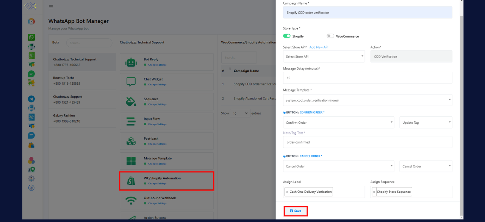Viewport: 485px width, 222px height.
Task: Select the Chatbotzzz Support bot
Action: pyautogui.click(x=82, y=99)
